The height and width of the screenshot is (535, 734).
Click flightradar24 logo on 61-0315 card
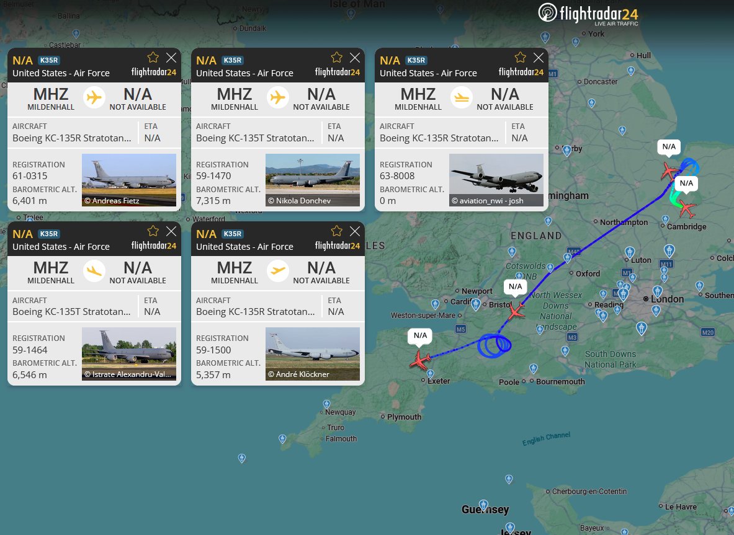153,72
